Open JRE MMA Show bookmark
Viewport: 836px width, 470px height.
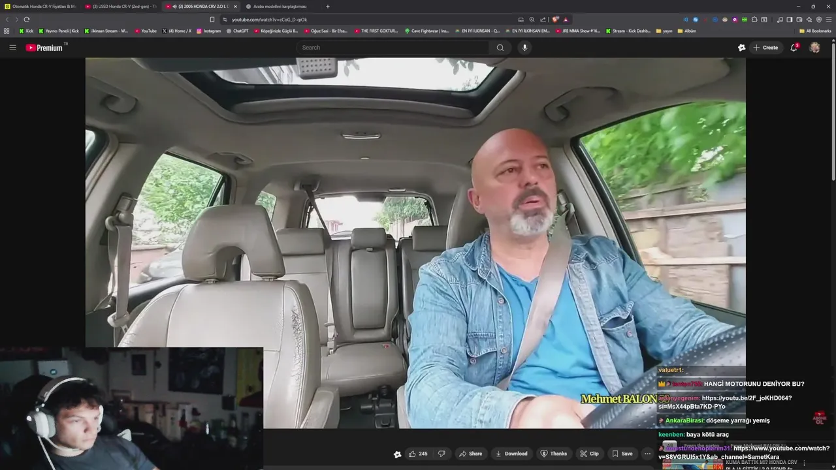tap(577, 31)
